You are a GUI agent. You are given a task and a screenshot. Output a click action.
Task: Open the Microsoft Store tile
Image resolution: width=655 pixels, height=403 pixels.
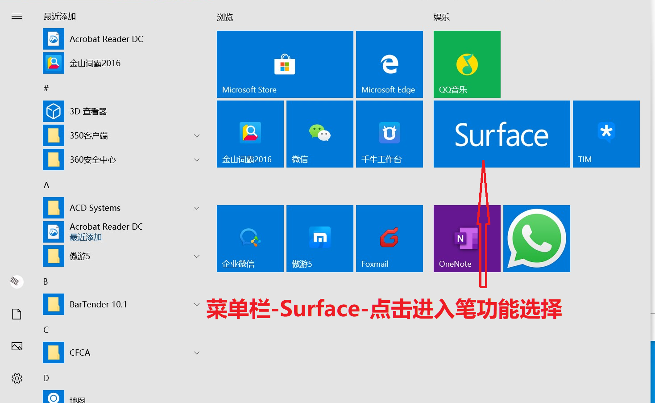[x=285, y=64]
